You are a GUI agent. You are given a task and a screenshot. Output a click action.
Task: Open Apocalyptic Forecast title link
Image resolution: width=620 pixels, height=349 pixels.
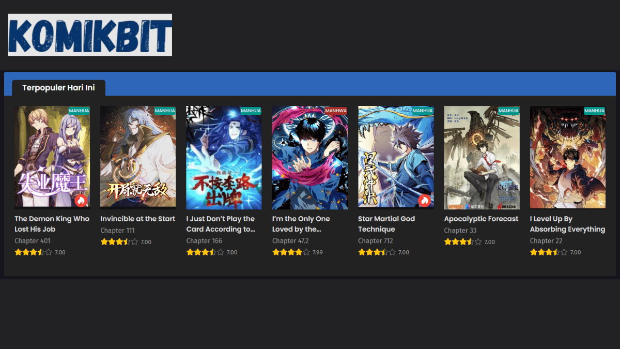pyautogui.click(x=481, y=219)
